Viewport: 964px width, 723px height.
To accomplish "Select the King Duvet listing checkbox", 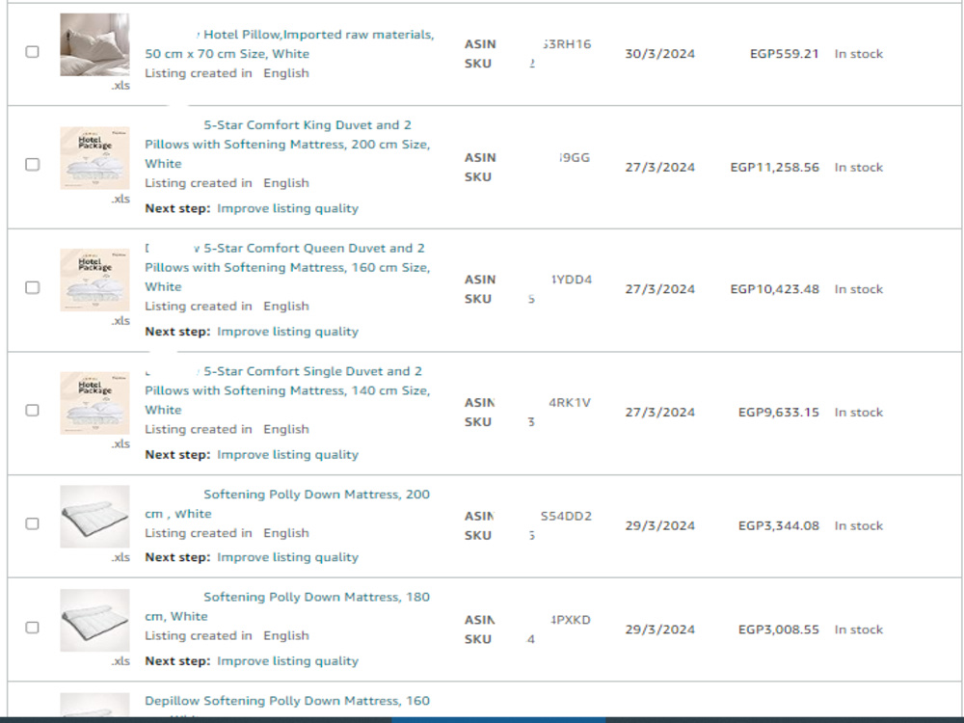I will [x=33, y=164].
